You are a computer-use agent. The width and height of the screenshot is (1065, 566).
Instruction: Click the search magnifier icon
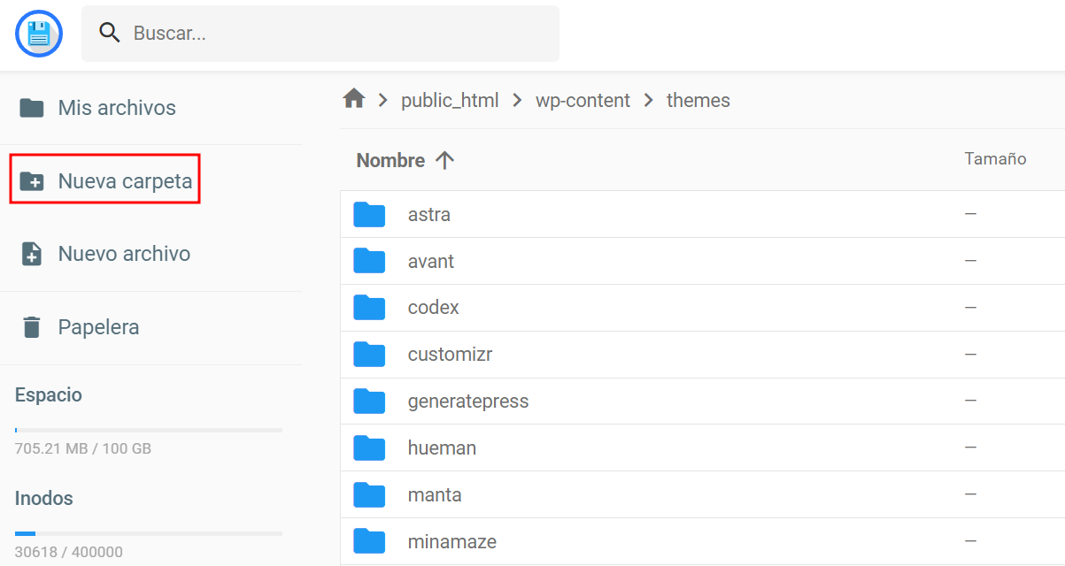[110, 32]
